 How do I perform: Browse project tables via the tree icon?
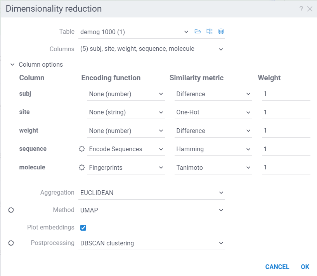210,31
